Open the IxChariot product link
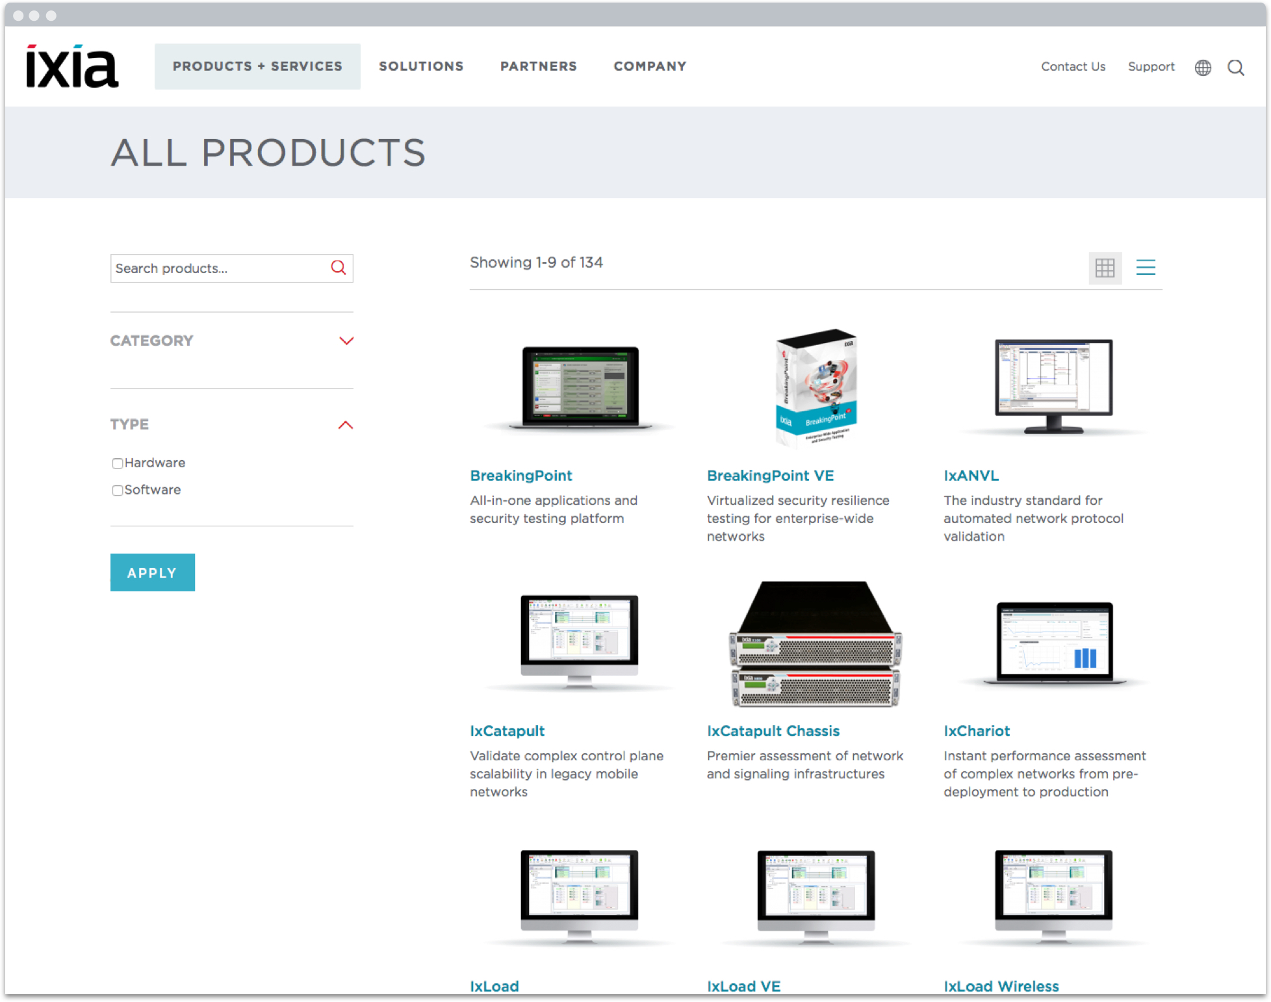1271x1002 pixels. (977, 731)
